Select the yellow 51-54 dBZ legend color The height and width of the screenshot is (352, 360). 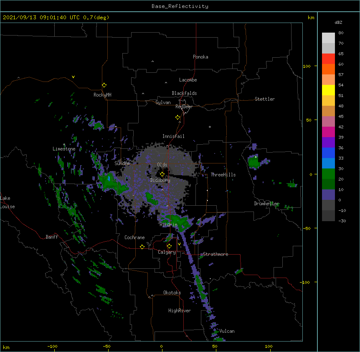328,90
